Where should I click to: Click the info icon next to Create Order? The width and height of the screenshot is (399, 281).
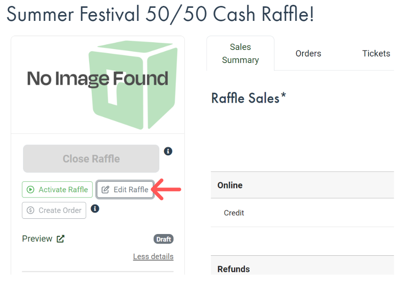[95, 209]
